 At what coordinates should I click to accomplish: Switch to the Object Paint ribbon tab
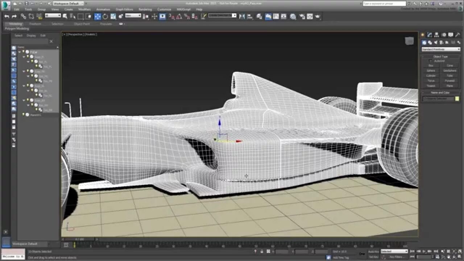pos(82,24)
